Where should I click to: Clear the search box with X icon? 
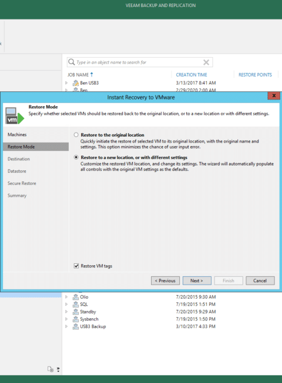coord(206,62)
